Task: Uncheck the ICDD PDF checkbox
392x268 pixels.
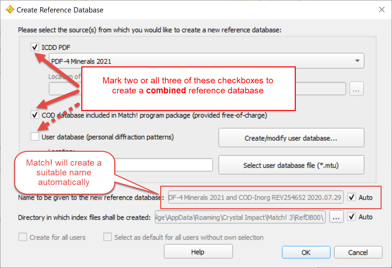Action: [x=34, y=47]
